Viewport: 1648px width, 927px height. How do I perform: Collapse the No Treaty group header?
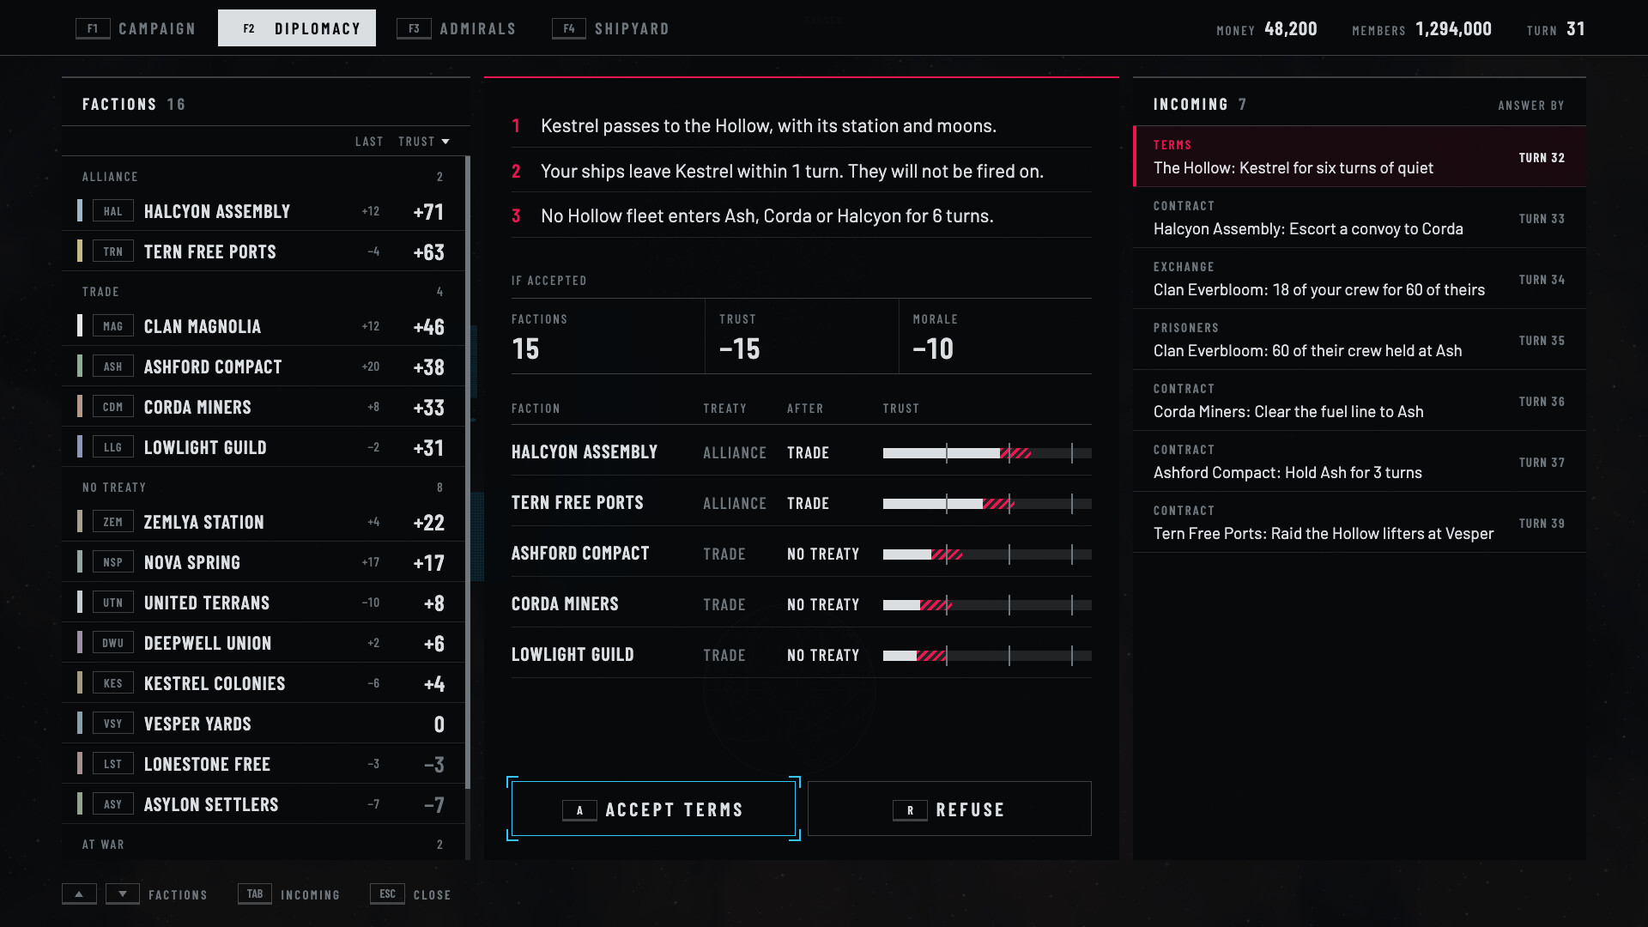263,488
